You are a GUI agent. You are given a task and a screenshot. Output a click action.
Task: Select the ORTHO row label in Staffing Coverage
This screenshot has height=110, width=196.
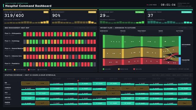click(x=8, y=97)
